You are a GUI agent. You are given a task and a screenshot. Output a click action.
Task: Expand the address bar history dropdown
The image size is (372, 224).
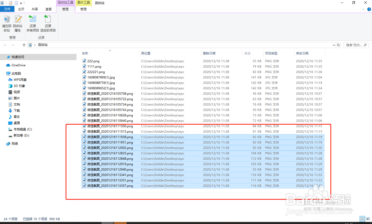334,45
